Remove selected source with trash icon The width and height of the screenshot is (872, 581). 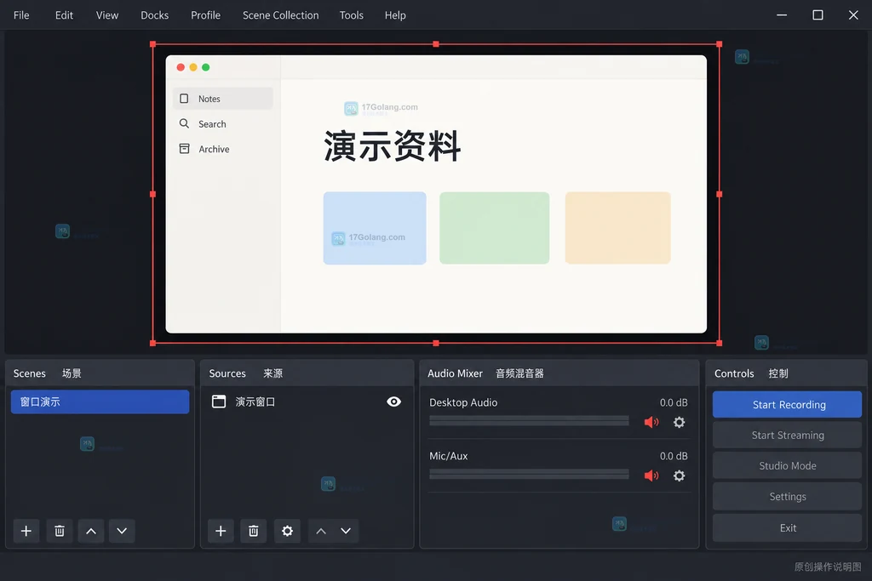tap(254, 531)
